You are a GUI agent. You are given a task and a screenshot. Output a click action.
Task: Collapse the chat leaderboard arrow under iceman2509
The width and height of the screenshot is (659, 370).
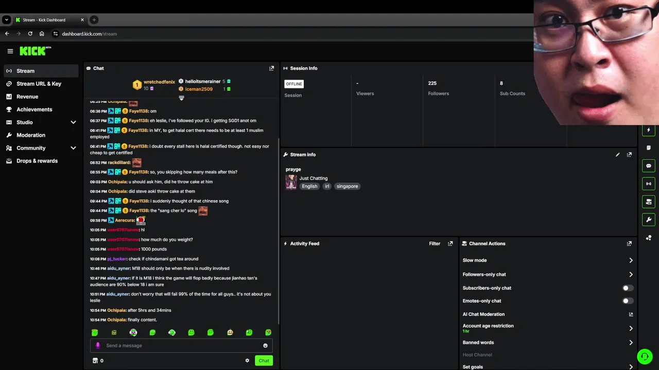(181, 98)
